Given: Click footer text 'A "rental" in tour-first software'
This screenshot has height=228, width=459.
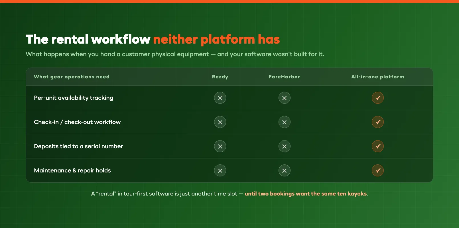Looking at the screenshot, I should point(133,194).
